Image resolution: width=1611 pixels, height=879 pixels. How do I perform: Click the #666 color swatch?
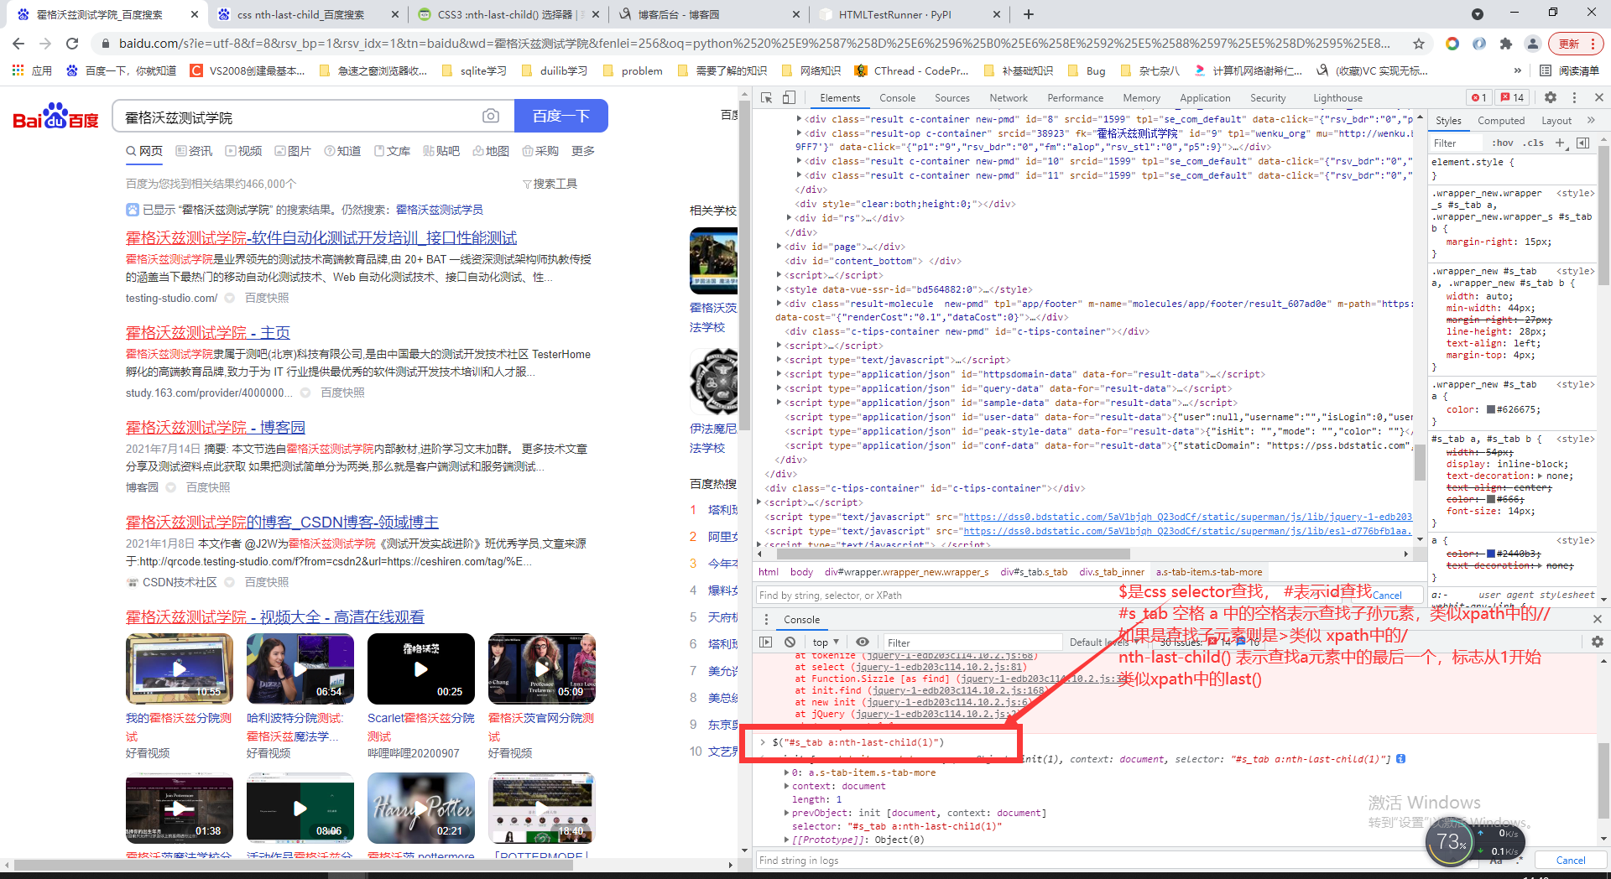coord(1491,500)
